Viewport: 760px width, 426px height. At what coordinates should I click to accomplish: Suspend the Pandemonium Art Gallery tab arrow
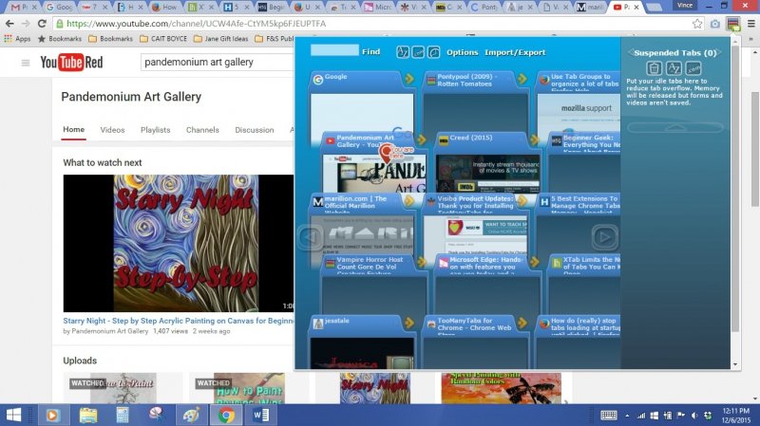421,139
